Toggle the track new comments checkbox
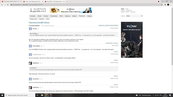 (x=42, y=25)
